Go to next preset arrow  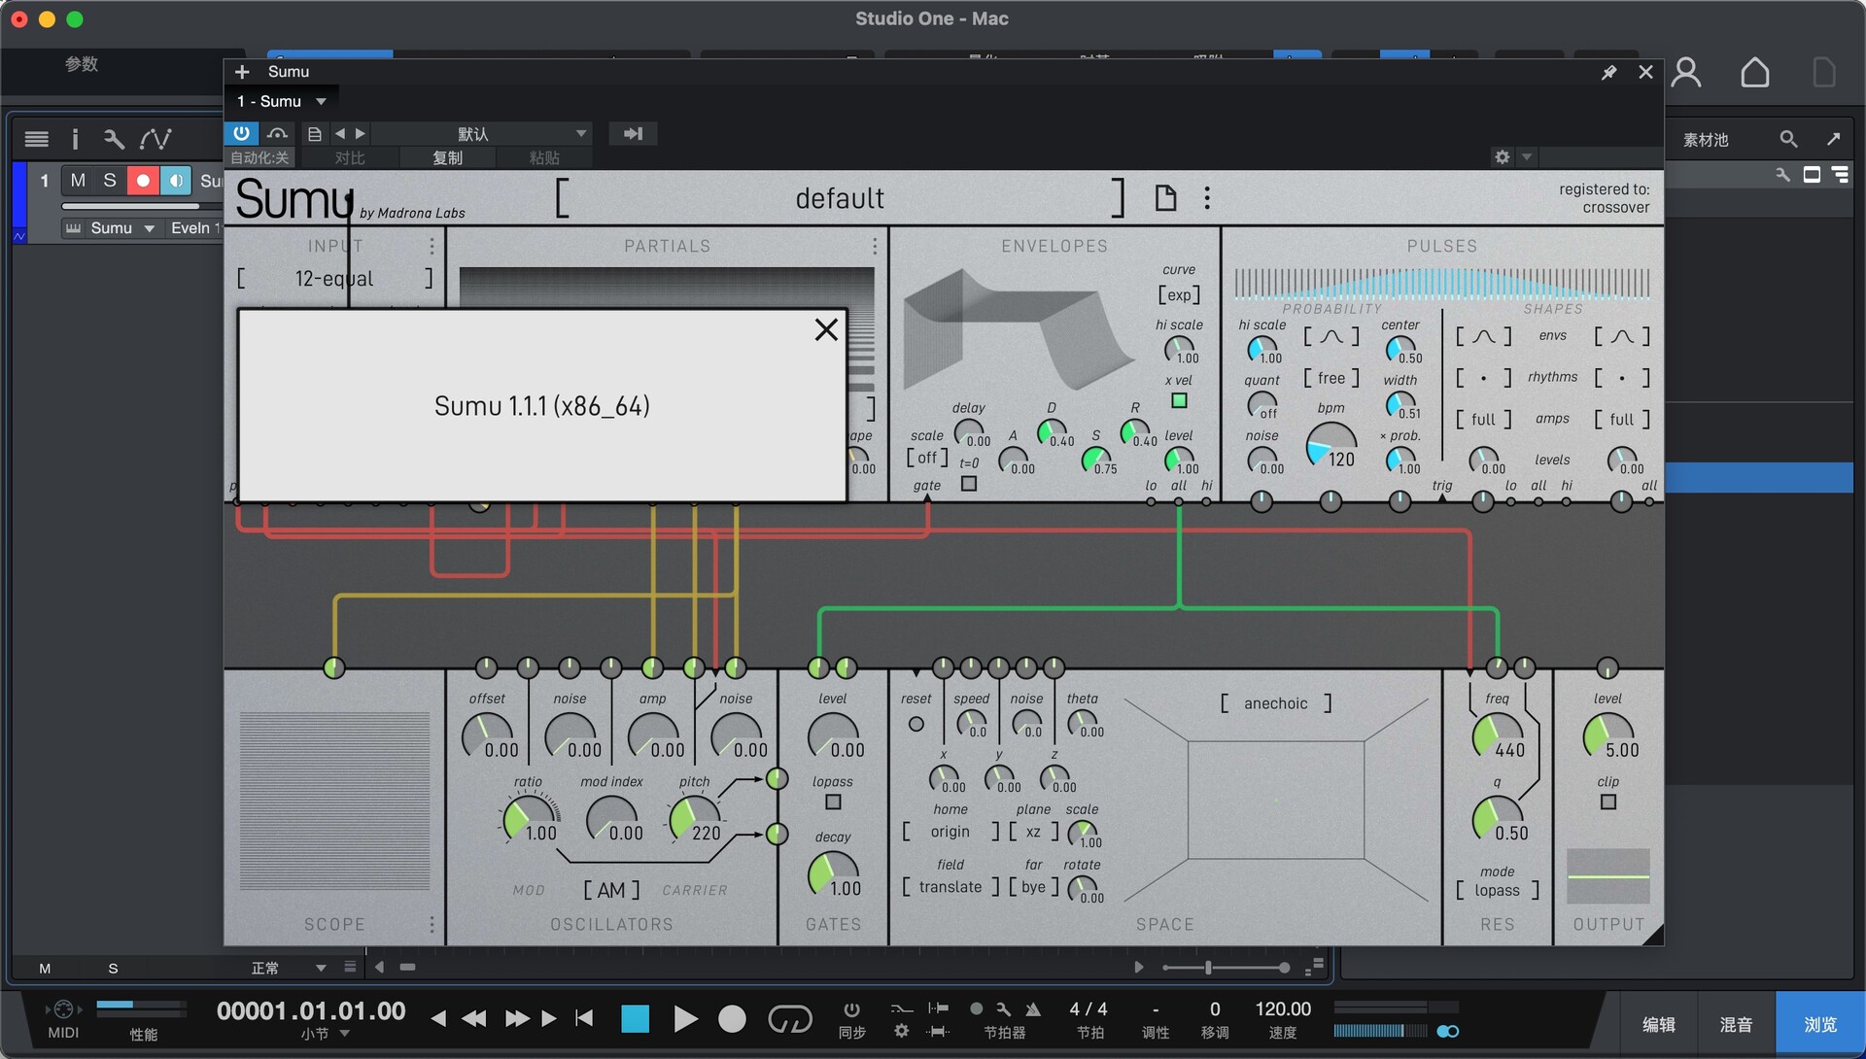click(361, 134)
